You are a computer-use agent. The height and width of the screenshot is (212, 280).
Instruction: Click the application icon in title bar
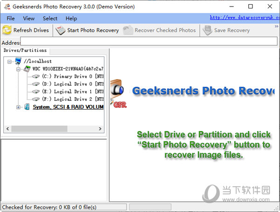click(7, 7)
